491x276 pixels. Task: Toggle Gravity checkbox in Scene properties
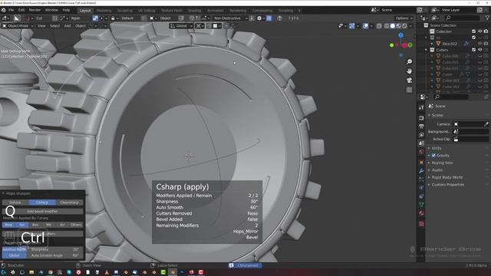coord(433,155)
